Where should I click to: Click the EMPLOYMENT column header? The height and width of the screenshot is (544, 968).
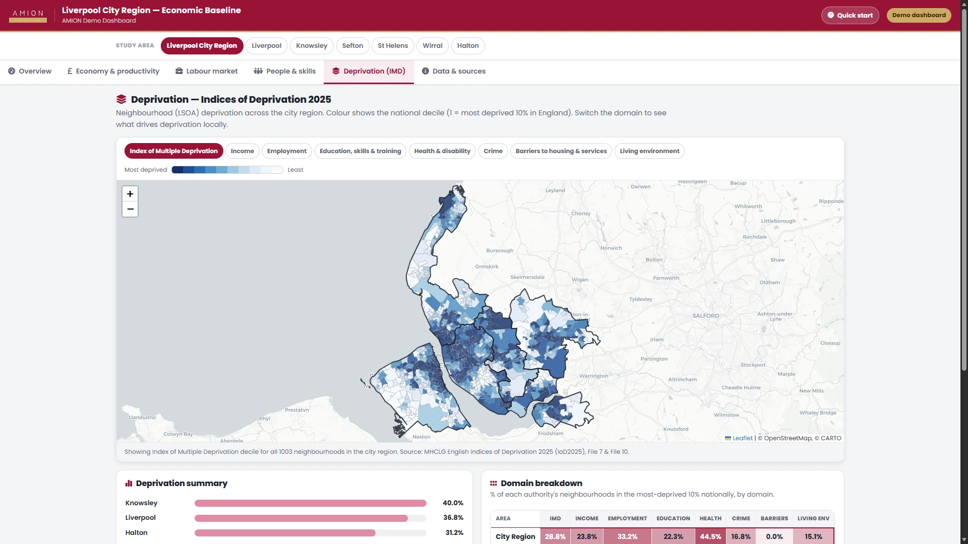(627, 519)
